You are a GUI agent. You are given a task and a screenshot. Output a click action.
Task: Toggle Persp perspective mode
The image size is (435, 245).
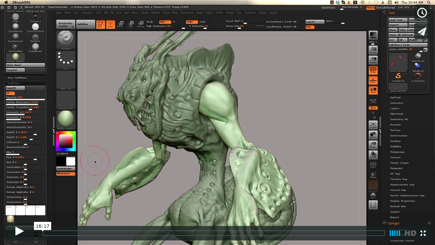pos(373,70)
